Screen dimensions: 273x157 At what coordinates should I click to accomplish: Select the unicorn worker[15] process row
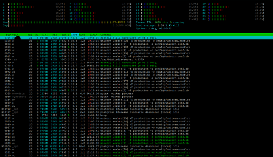pyautogui.click(x=136, y=125)
